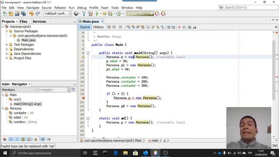Expand the Test Packages node
Image resolution: width=279 pixels, height=157 pixels.
(7, 44)
